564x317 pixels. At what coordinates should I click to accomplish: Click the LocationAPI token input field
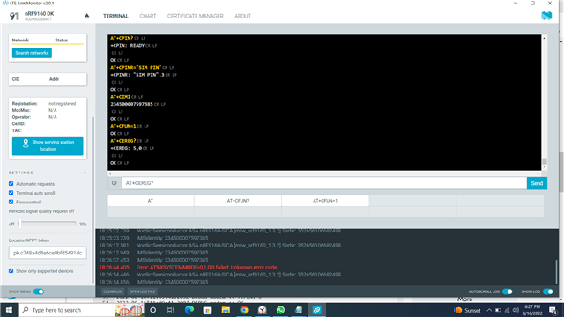click(x=48, y=253)
